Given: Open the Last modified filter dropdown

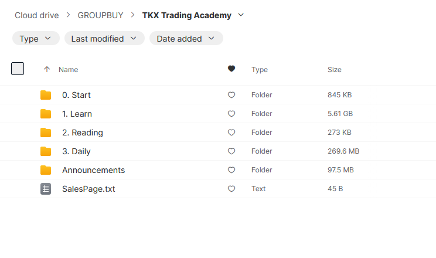Looking at the screenshot, I should [x=104, y=39].
